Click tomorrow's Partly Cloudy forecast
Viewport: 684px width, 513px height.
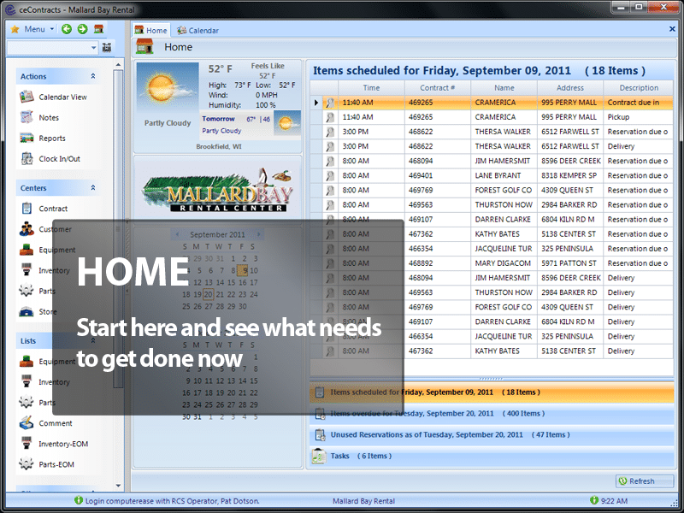point(251,125)
